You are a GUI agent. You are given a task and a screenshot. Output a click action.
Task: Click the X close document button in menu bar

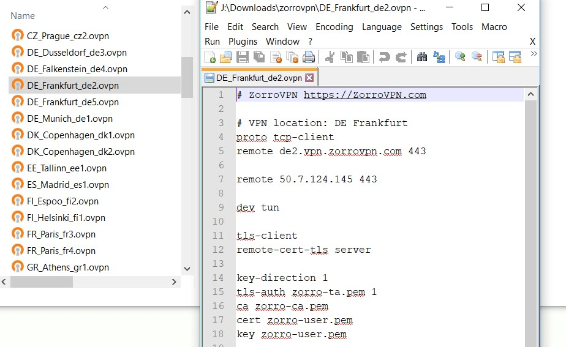pyautogui.click(x=532, y=42)
